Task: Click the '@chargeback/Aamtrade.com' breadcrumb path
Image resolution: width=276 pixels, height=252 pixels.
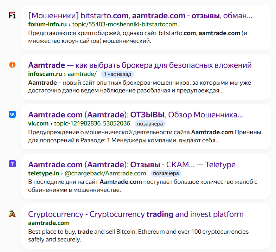Action: 105,173
